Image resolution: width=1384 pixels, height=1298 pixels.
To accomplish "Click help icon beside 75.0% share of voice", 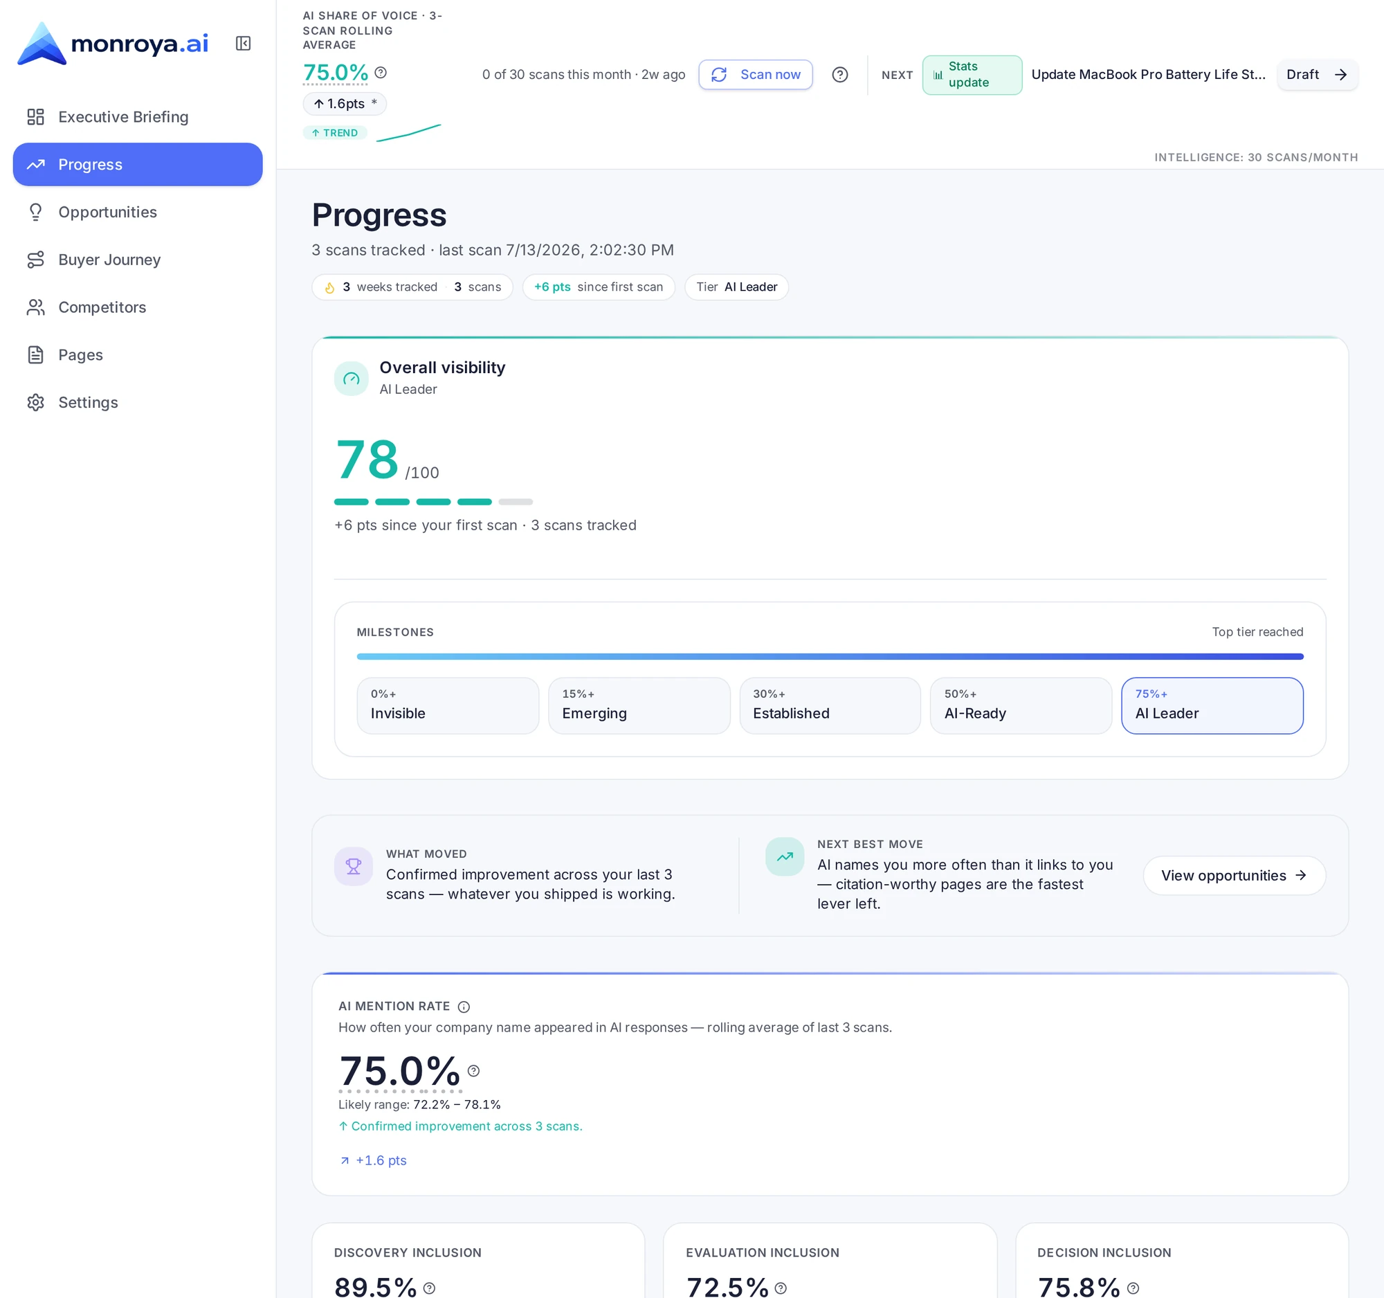I will coord(381,72).
